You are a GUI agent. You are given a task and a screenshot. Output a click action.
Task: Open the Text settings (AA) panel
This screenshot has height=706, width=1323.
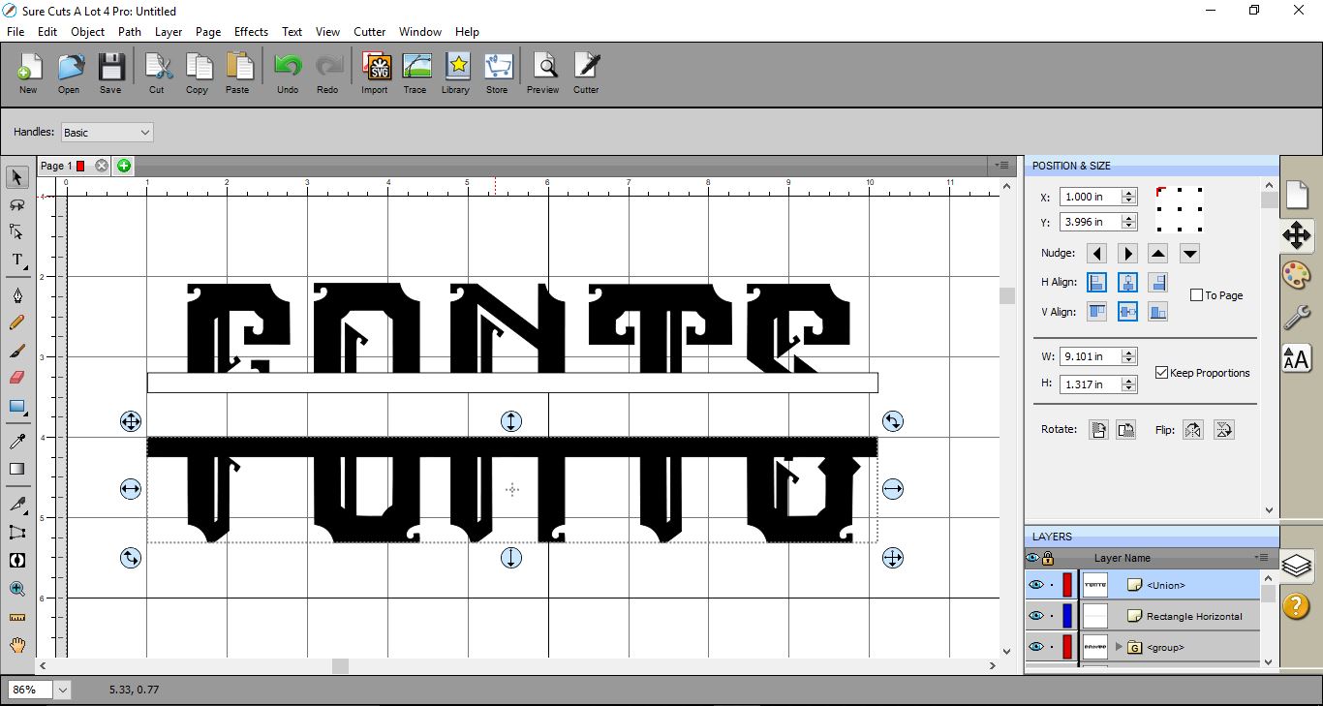point(1297,357)
